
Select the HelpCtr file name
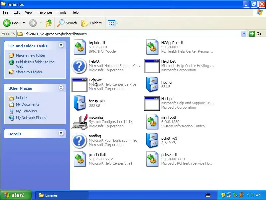coord(95,61)
